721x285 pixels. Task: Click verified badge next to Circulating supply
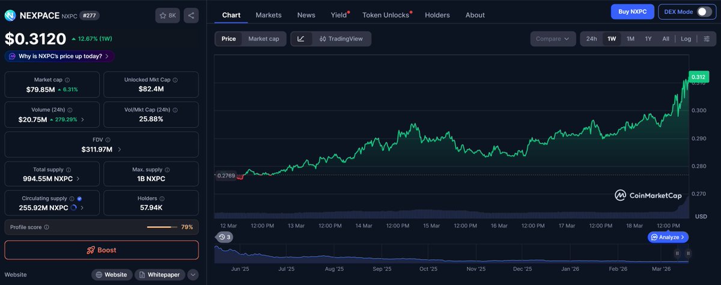80,198
